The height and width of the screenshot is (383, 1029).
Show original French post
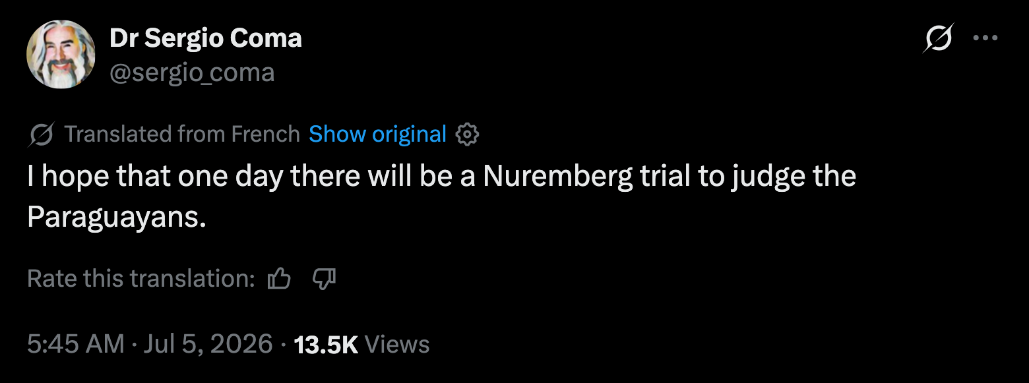pos(377,134)
